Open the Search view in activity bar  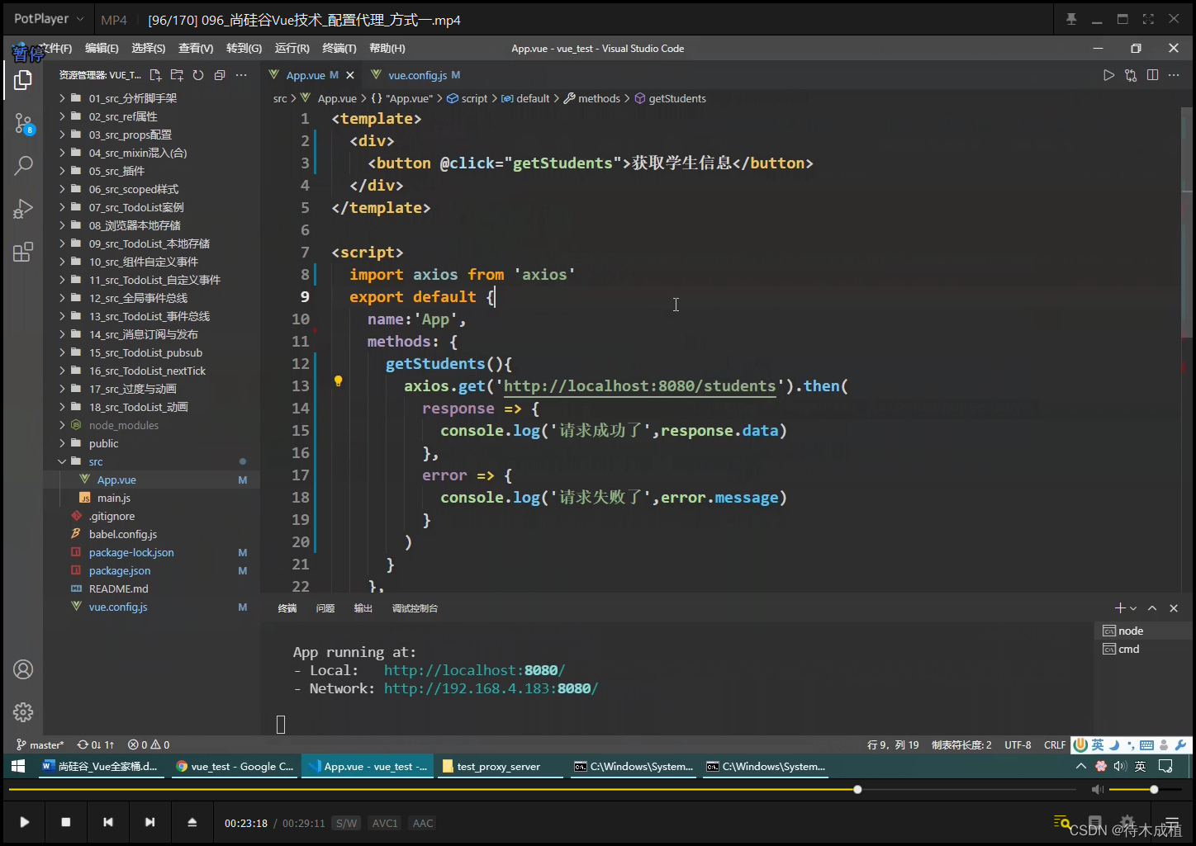23,166
